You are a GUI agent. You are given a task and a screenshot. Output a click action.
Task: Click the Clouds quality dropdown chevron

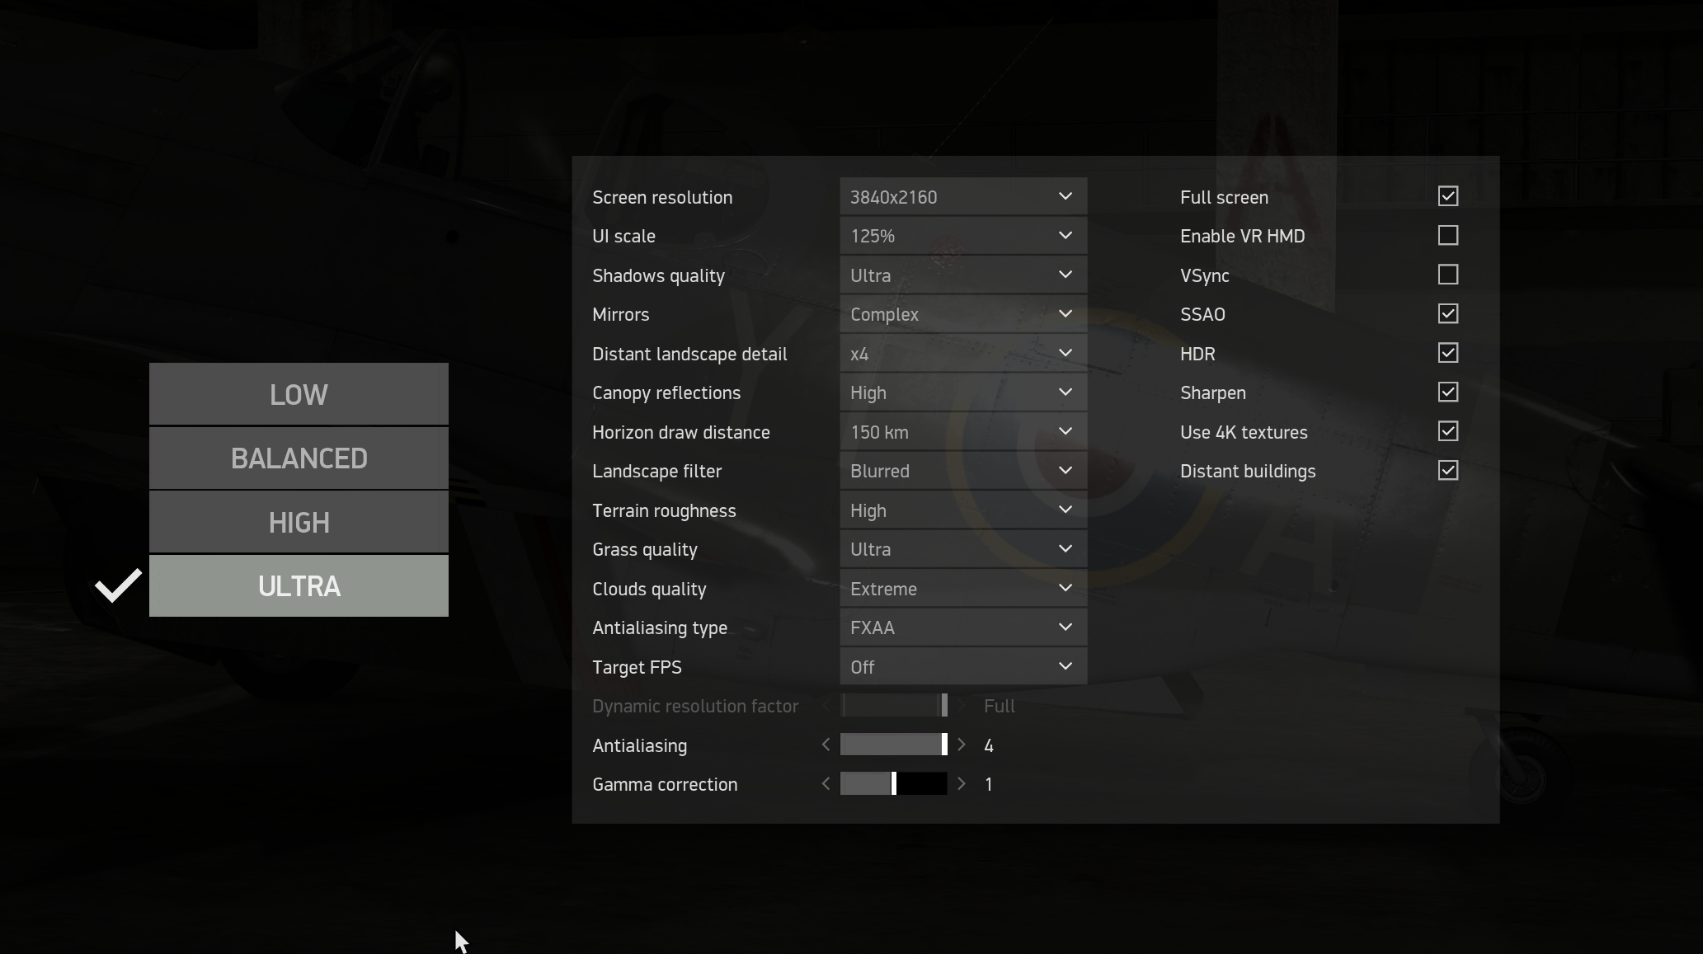tap(1065, 588)
